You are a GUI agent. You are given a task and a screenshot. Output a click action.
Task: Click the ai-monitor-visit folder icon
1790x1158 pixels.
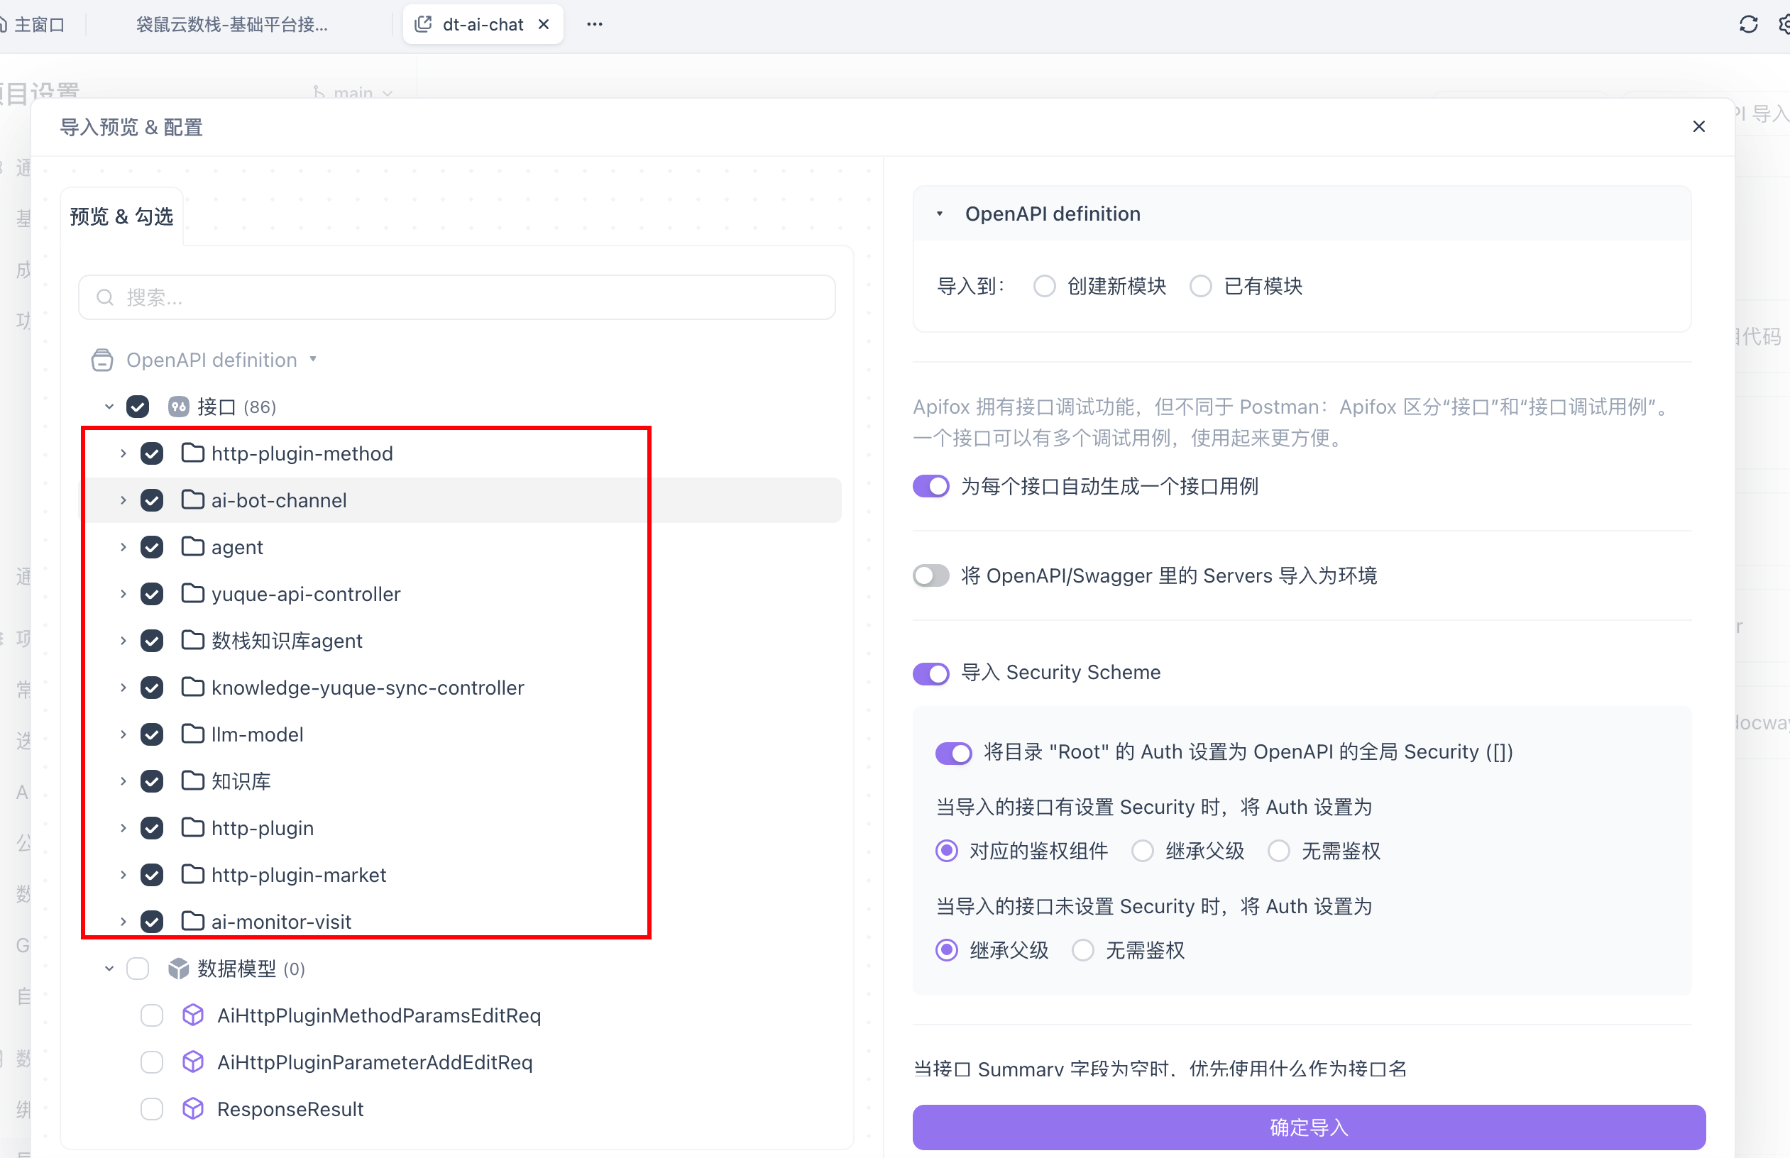(193, 921)
